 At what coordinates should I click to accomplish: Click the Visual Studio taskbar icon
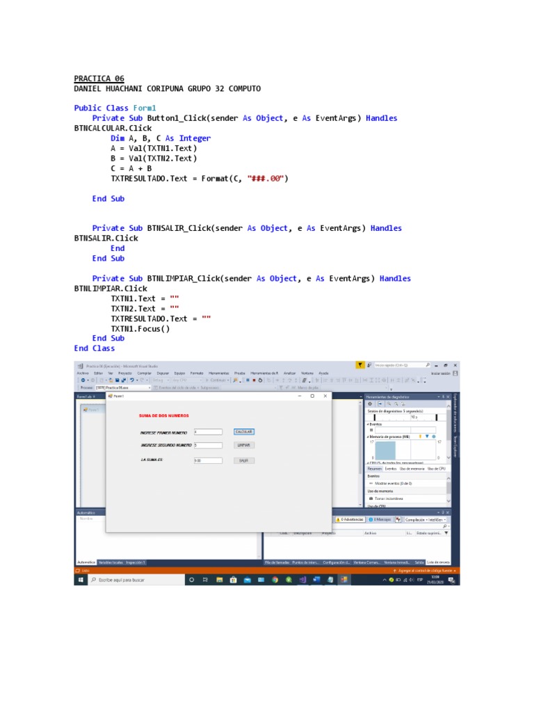(302, 579)
